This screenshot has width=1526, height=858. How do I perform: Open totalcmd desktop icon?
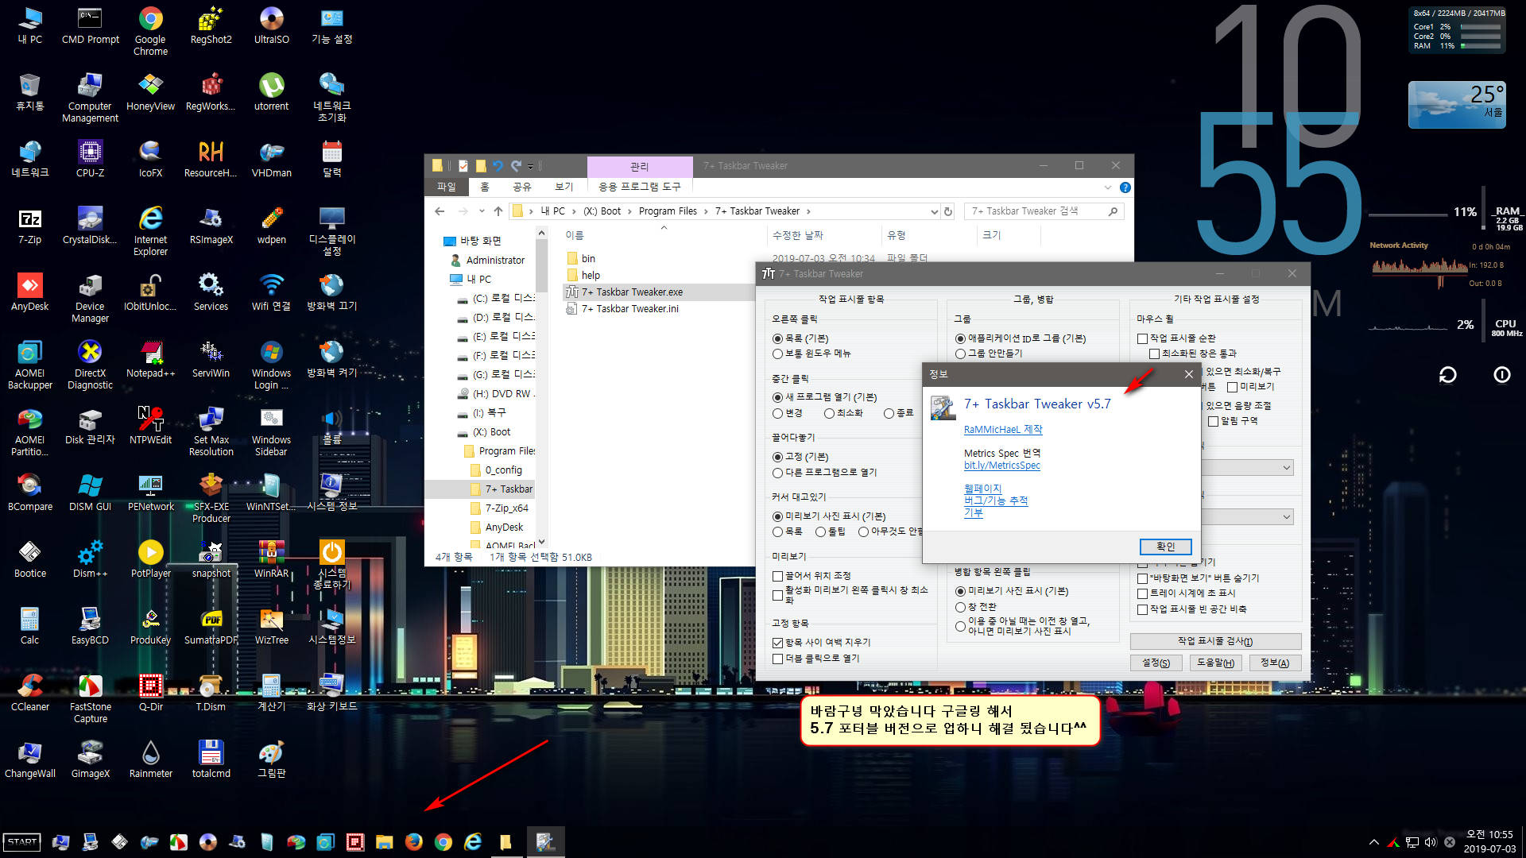[x=211, y=760]
